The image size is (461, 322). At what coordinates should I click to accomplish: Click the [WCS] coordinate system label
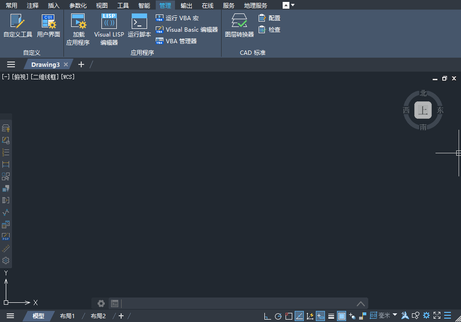pyautogui.click(x=68, y=77)
